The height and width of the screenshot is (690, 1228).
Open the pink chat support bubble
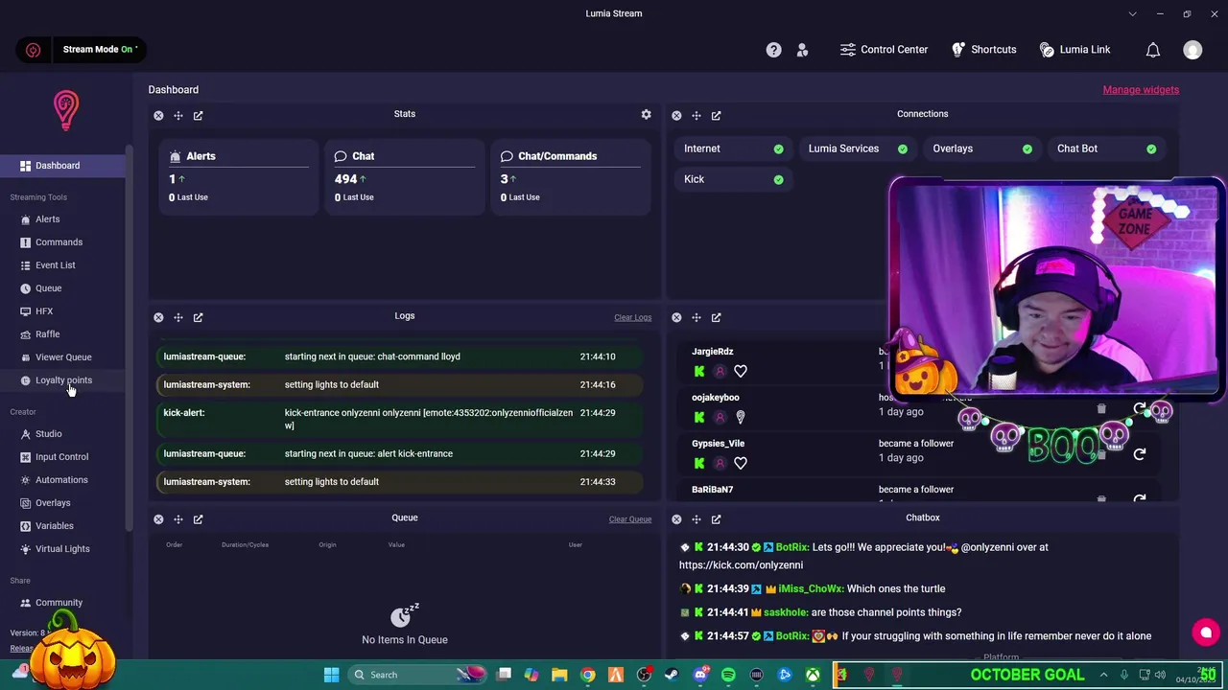(1206, 632)
